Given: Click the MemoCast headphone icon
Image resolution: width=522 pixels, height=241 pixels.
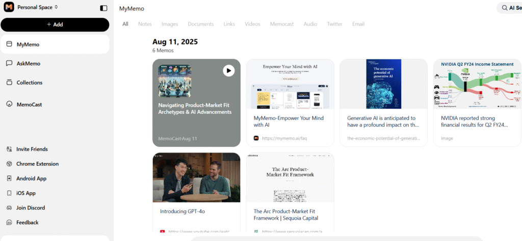Looking at the screenshot, I should click(9, 104).
